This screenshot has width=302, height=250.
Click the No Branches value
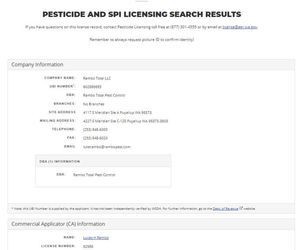(94, 104)
